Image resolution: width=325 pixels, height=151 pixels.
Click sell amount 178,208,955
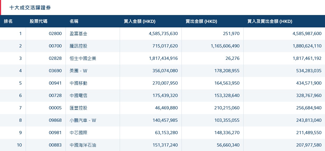227,71
